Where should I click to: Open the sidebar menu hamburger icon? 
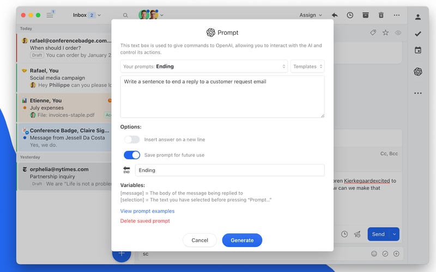(50, 15)
